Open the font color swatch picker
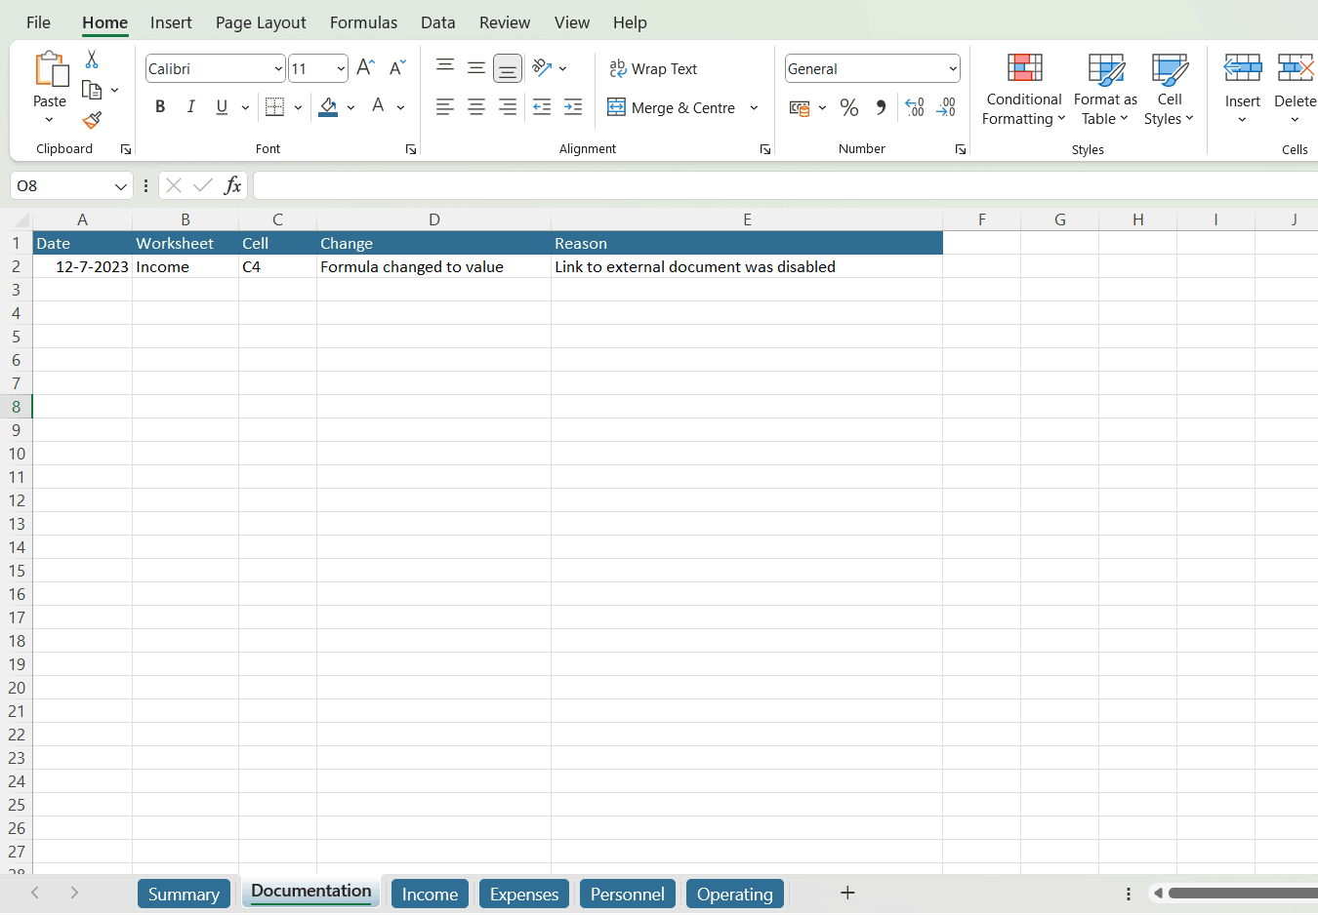This screenshot has width=1318, height=915. coord(399,107)
